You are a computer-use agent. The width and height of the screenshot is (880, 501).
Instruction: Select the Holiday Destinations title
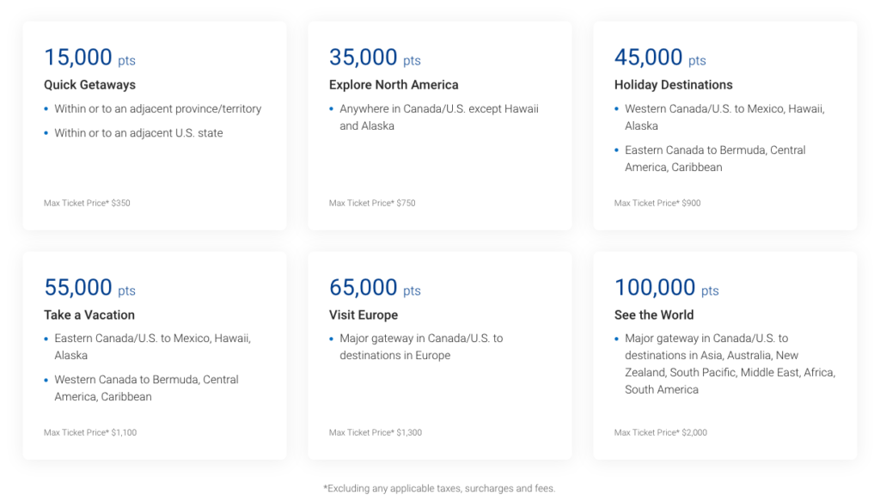click(673, 85)
